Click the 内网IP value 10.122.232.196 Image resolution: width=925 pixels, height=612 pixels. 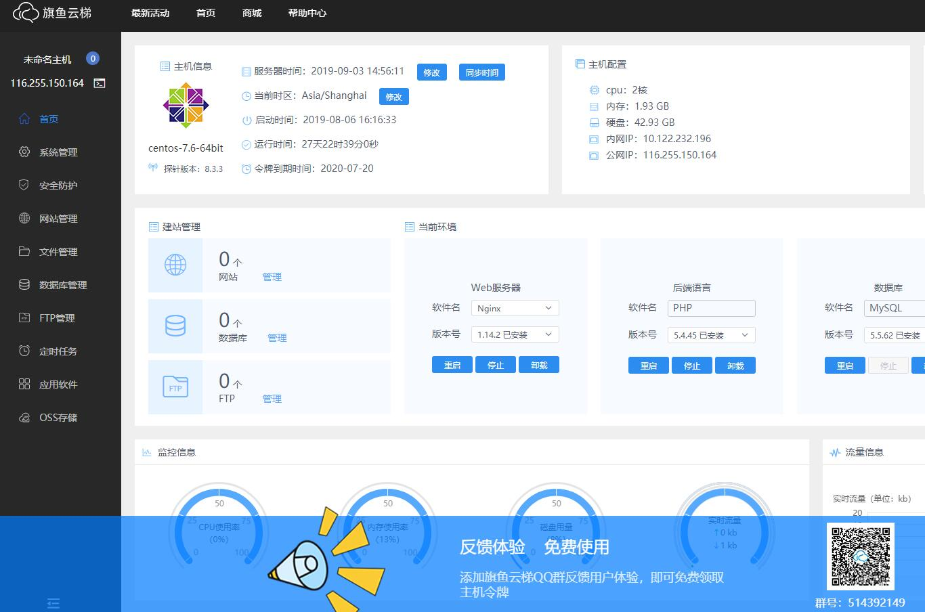coord(677,139)
